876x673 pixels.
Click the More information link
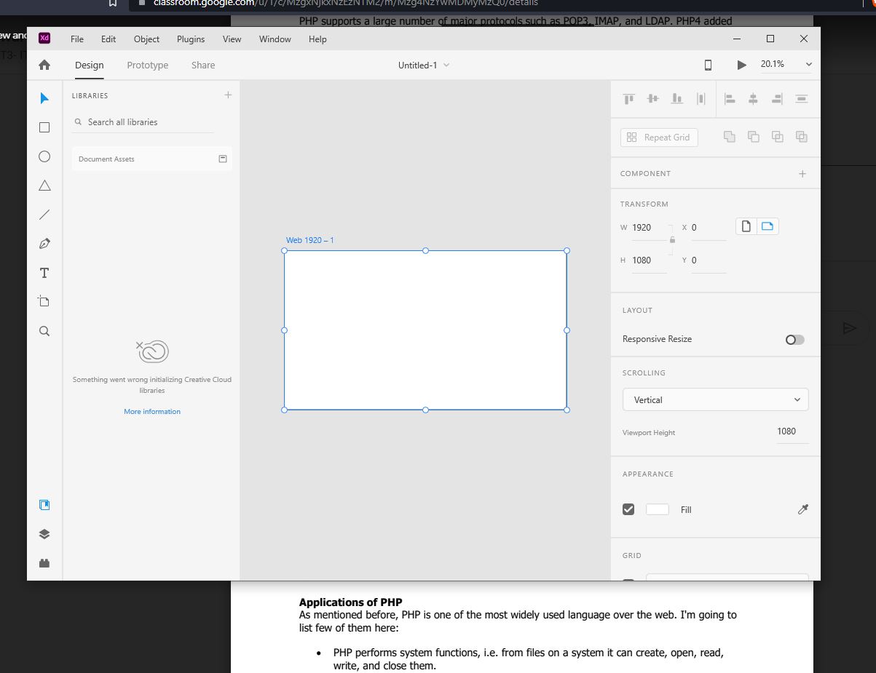[x=152, y=412]
